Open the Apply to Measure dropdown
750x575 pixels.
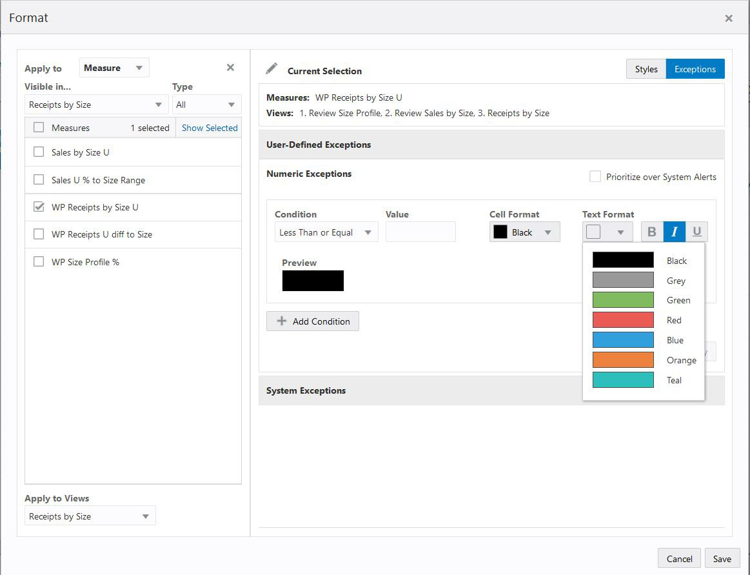[x=114, y=68]
